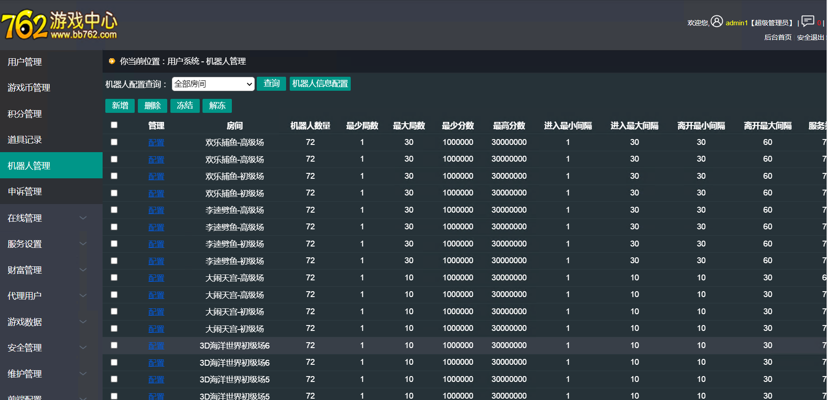The width and height of the screenshot is (828, 400).
Task: Click the 机器人信息配置 button
Action: [x=320, y=84]
